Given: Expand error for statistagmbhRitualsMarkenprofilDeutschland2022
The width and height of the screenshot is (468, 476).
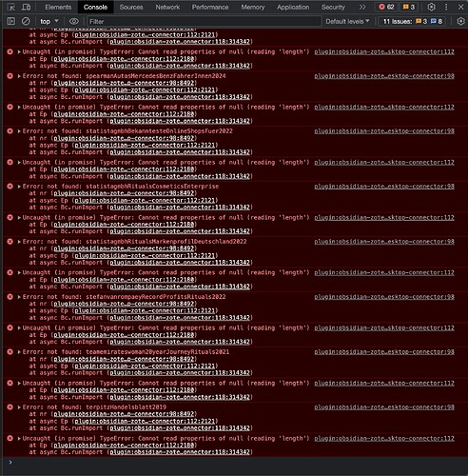Looking at the screenshot, I should click(19, 242).
